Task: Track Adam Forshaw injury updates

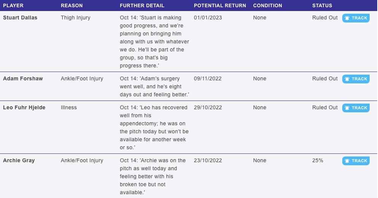Action: pos(356,79)
